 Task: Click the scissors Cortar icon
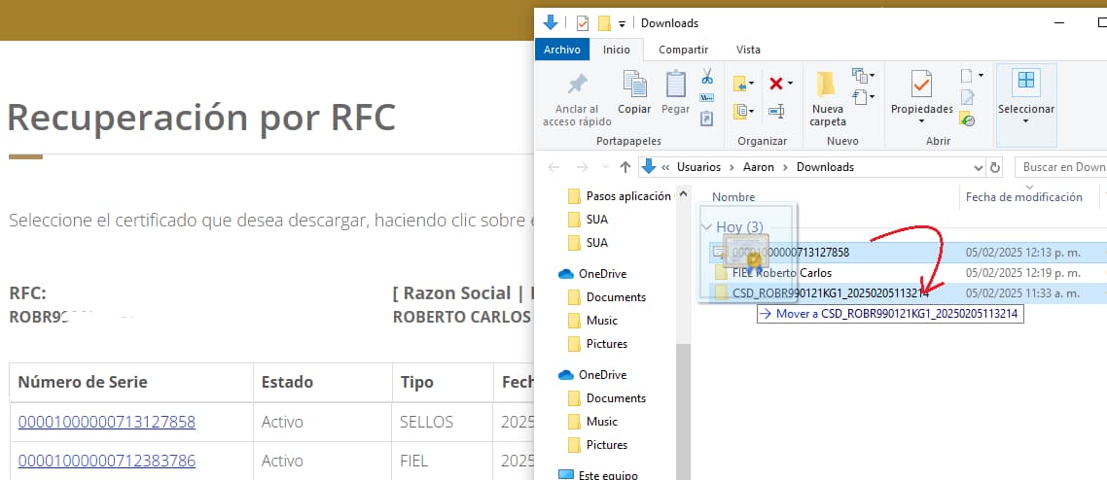706,76
